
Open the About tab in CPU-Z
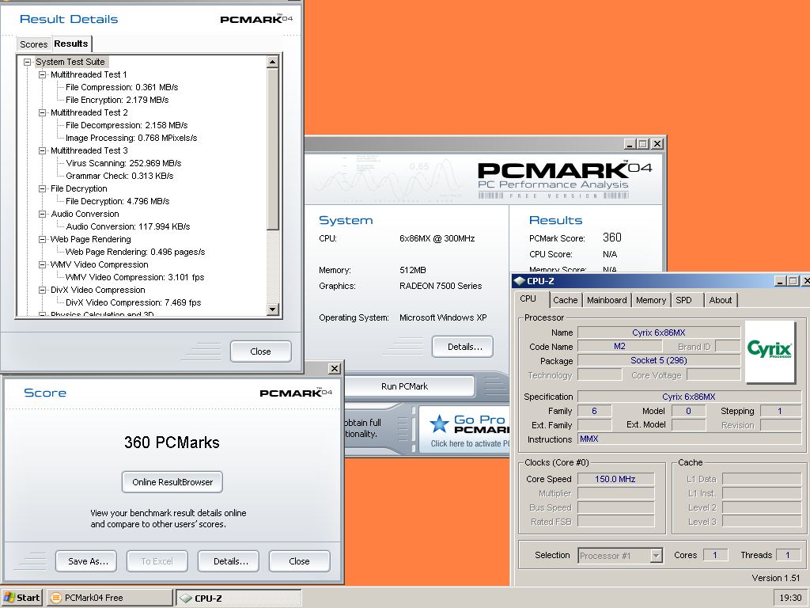720,300
